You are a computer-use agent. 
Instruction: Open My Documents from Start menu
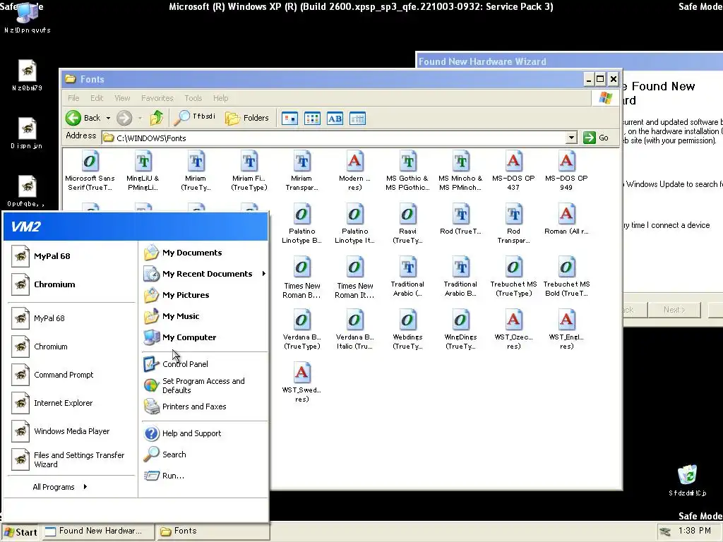point(205,253)
